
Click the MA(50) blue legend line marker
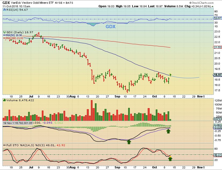[5, 35]
